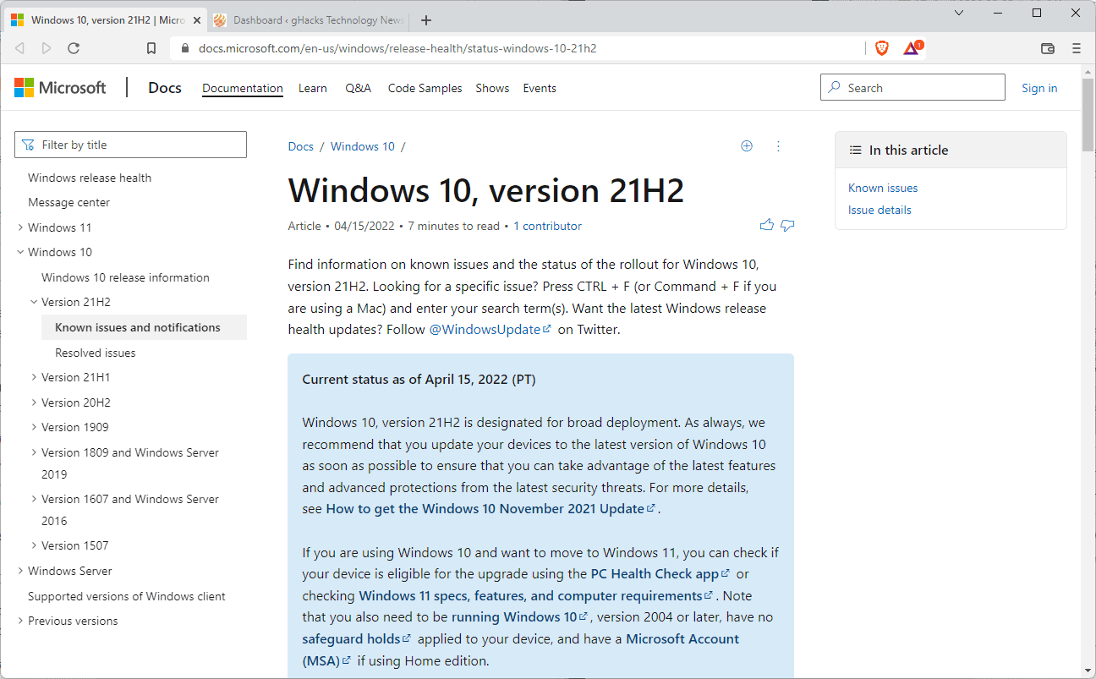Open the @WindowsUpdate Twitter link
Viewport: 1096px width, 679px height.
490,330
